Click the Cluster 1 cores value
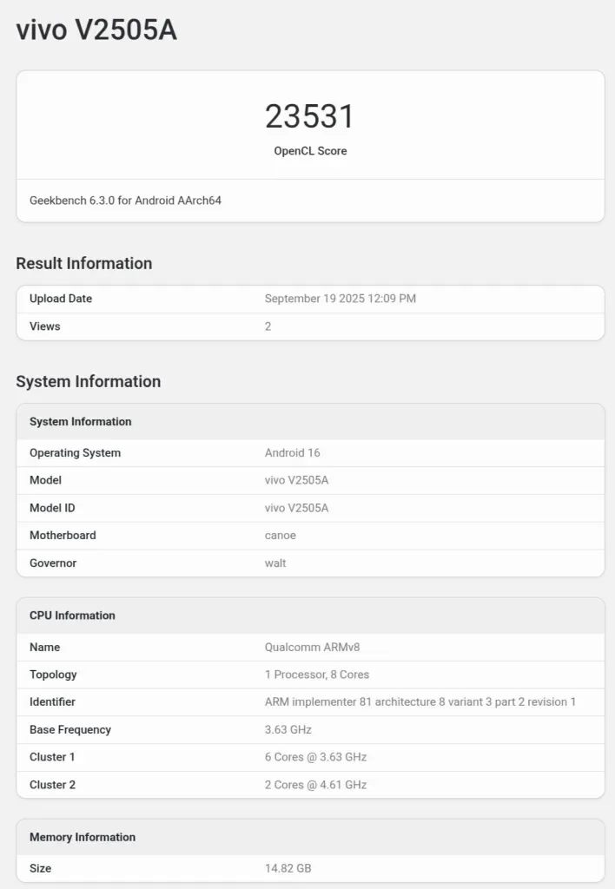The image size is (615, 889). click(x=315, y=757)
